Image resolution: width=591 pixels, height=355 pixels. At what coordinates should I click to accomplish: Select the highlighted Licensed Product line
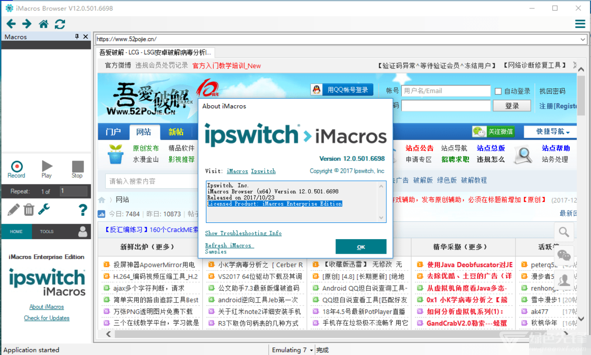click(x=275, y=204)
